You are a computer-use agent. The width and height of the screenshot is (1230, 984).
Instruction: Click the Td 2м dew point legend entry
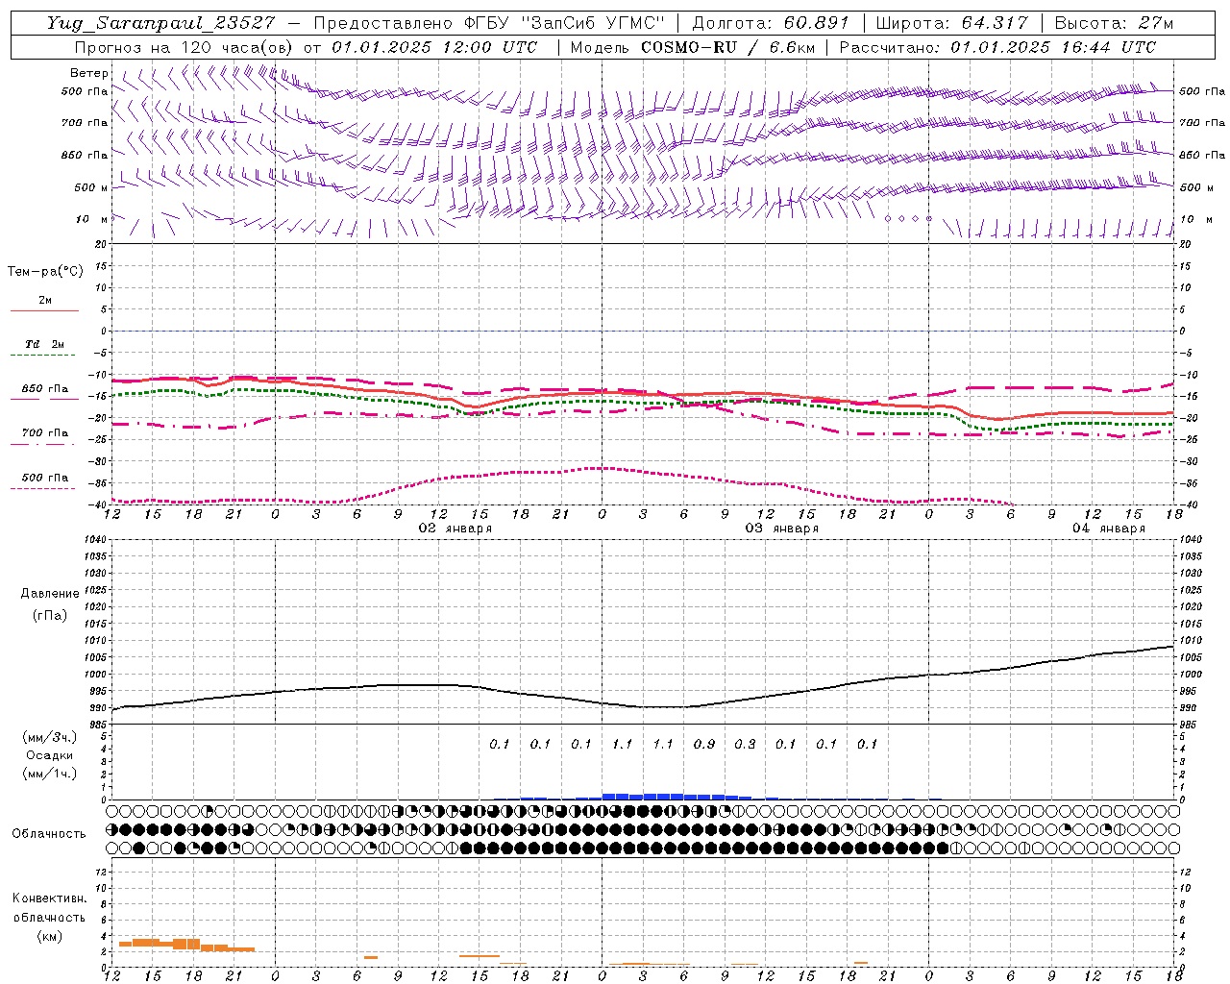tap(45, 344)
